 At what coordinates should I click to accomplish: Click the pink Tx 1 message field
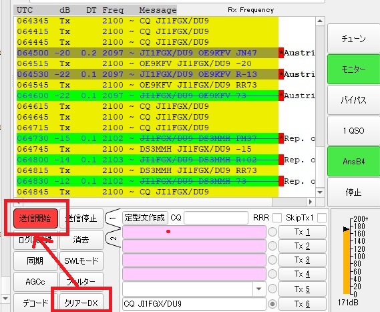[194, 232]
